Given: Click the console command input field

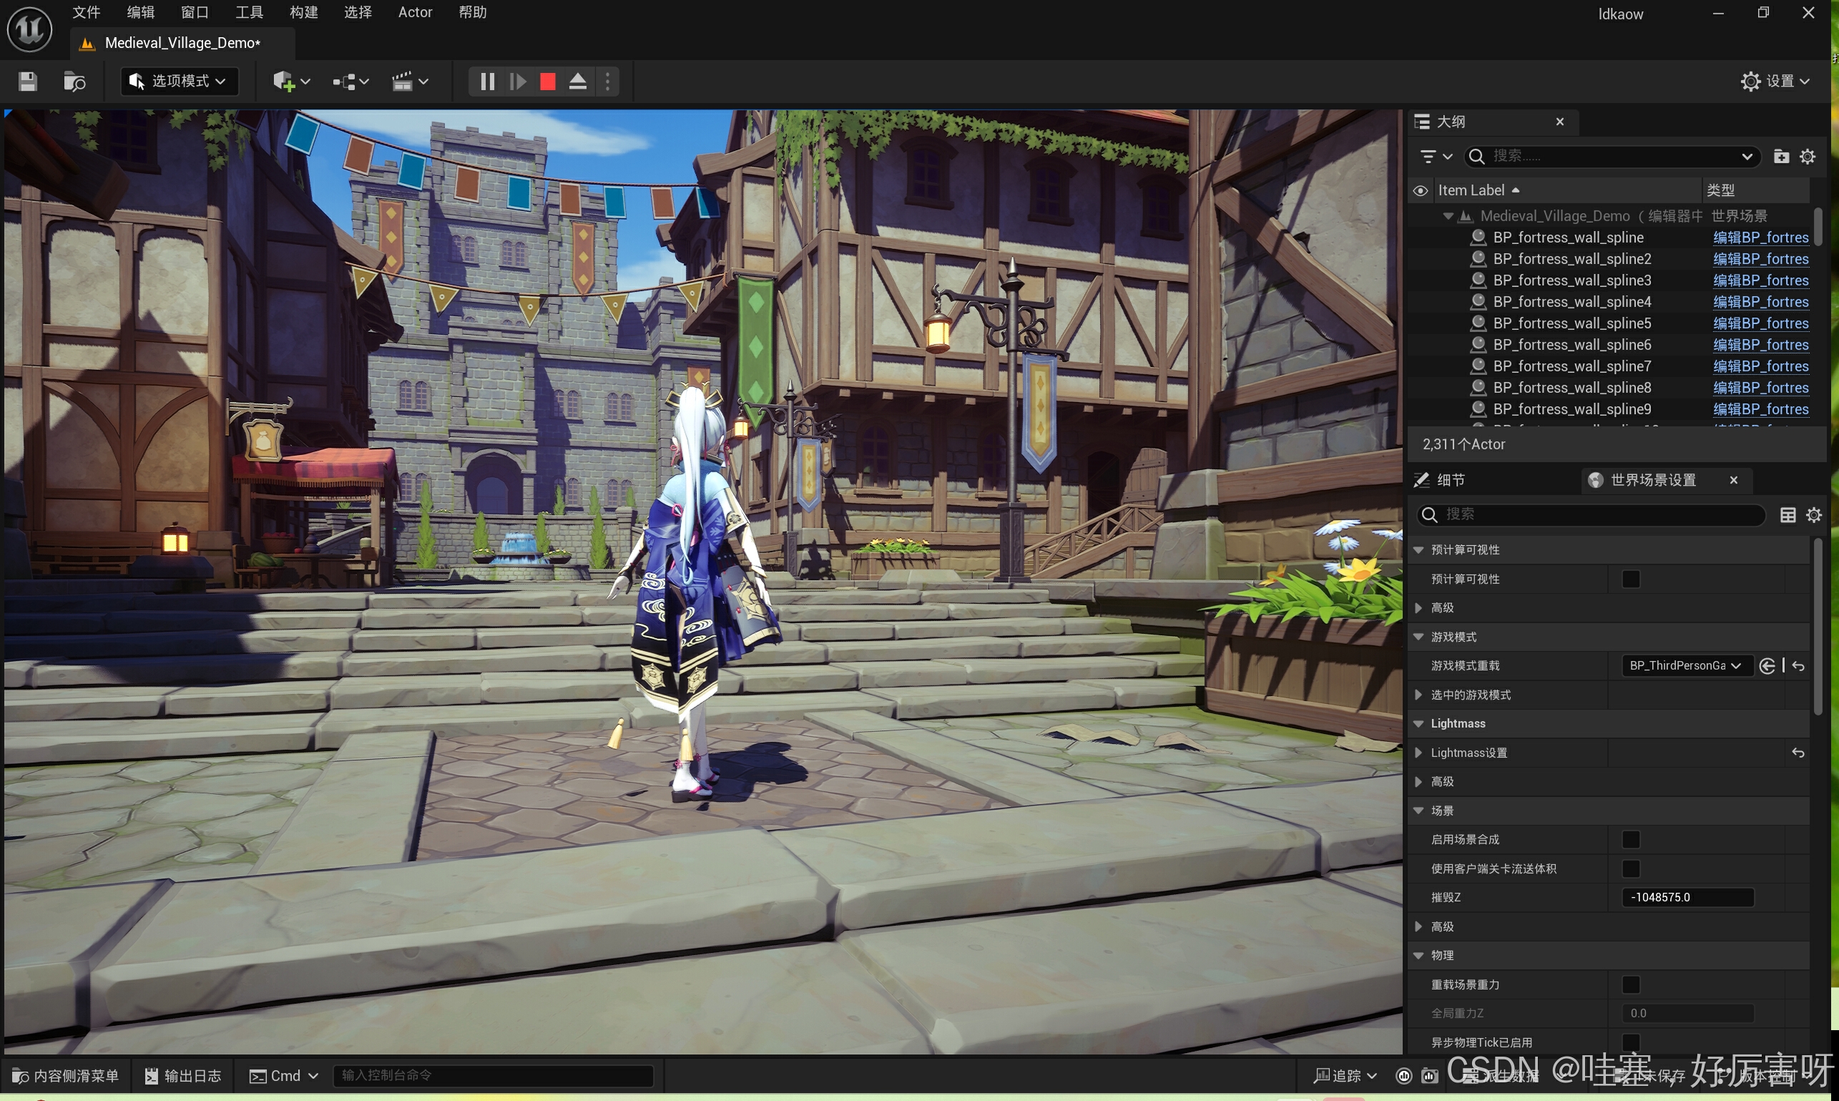Looking at the screenshot, I should click(494, 1076).
